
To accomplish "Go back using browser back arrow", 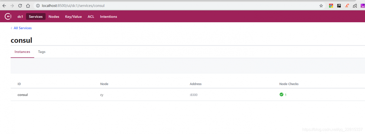I will pyautogui.click(x=4, y=6).
